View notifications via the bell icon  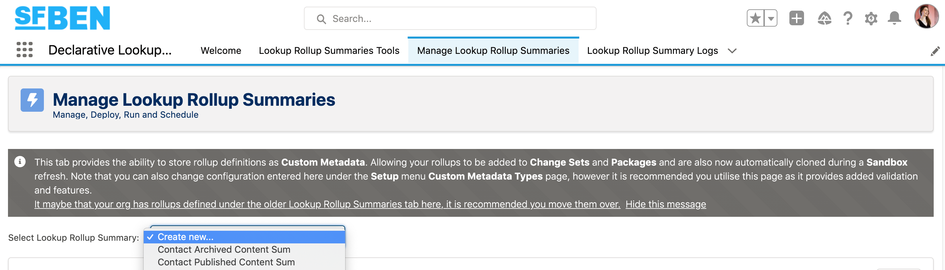894,18
